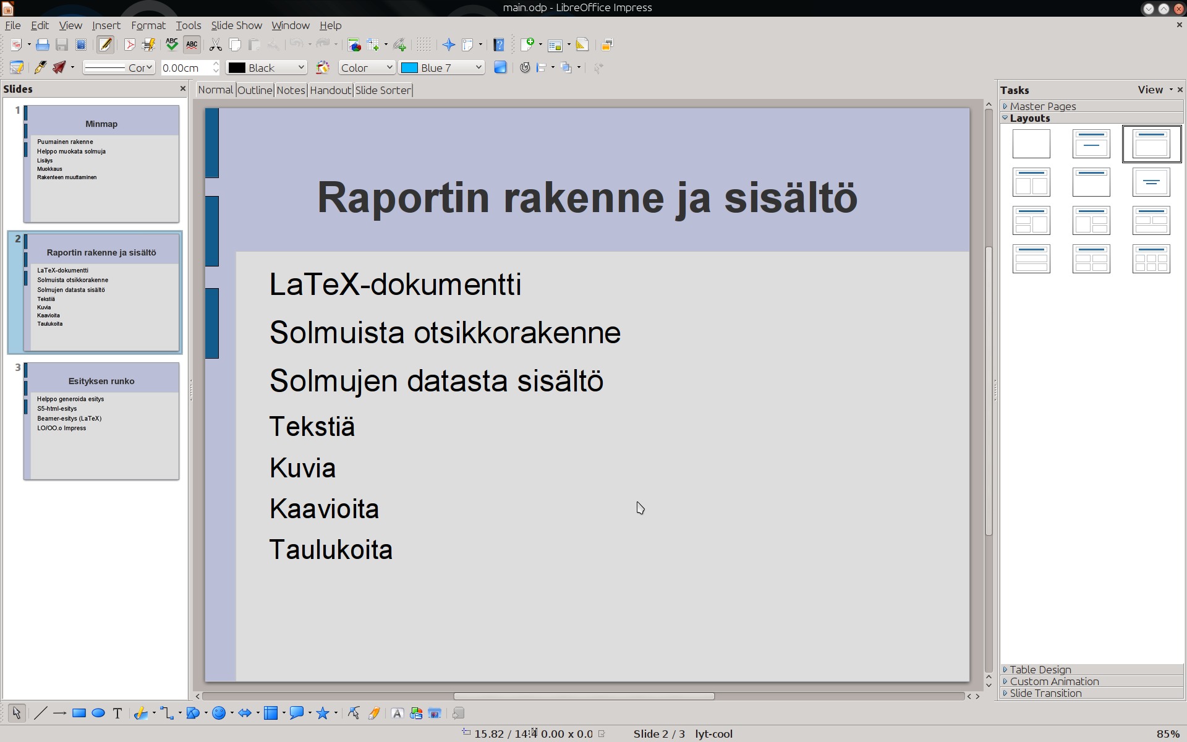Open the Tasks panel View menu

point(1155,90)
